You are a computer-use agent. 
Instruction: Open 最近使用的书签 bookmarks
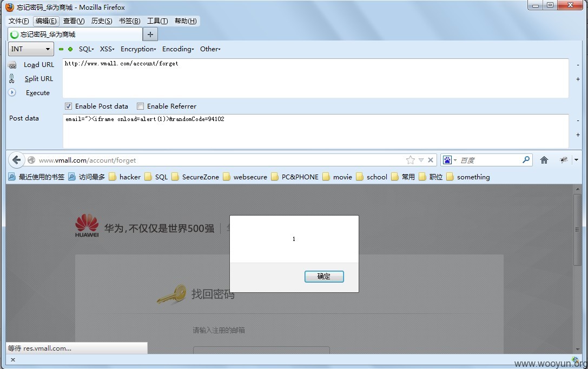pyautogui.click(x=36, y=177)
